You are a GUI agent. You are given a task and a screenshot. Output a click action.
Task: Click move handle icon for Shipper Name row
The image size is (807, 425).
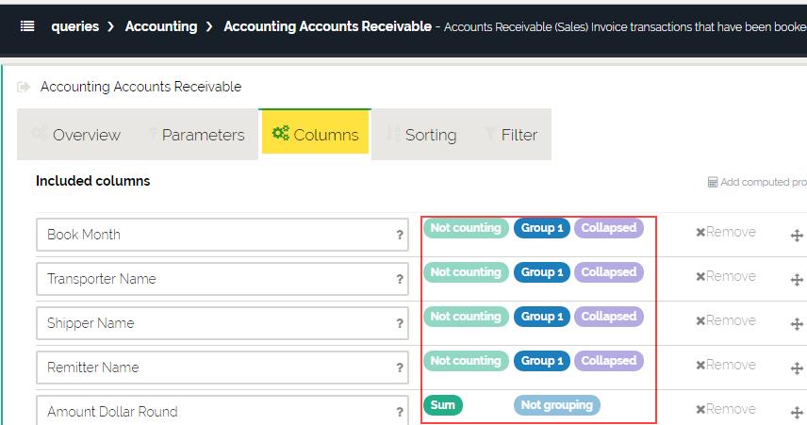point(797,322)
